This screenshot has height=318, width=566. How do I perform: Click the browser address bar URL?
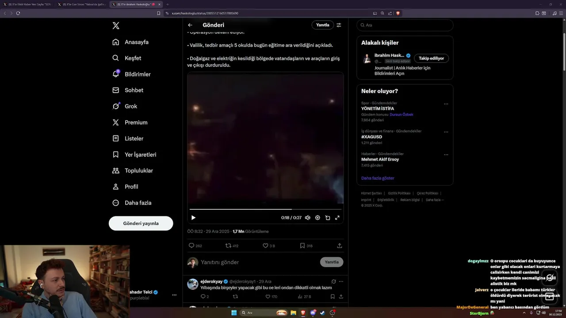205,13
